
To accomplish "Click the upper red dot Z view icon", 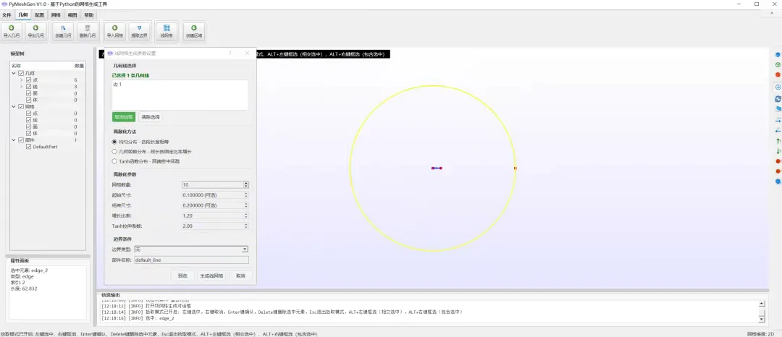I will point(778,161).
